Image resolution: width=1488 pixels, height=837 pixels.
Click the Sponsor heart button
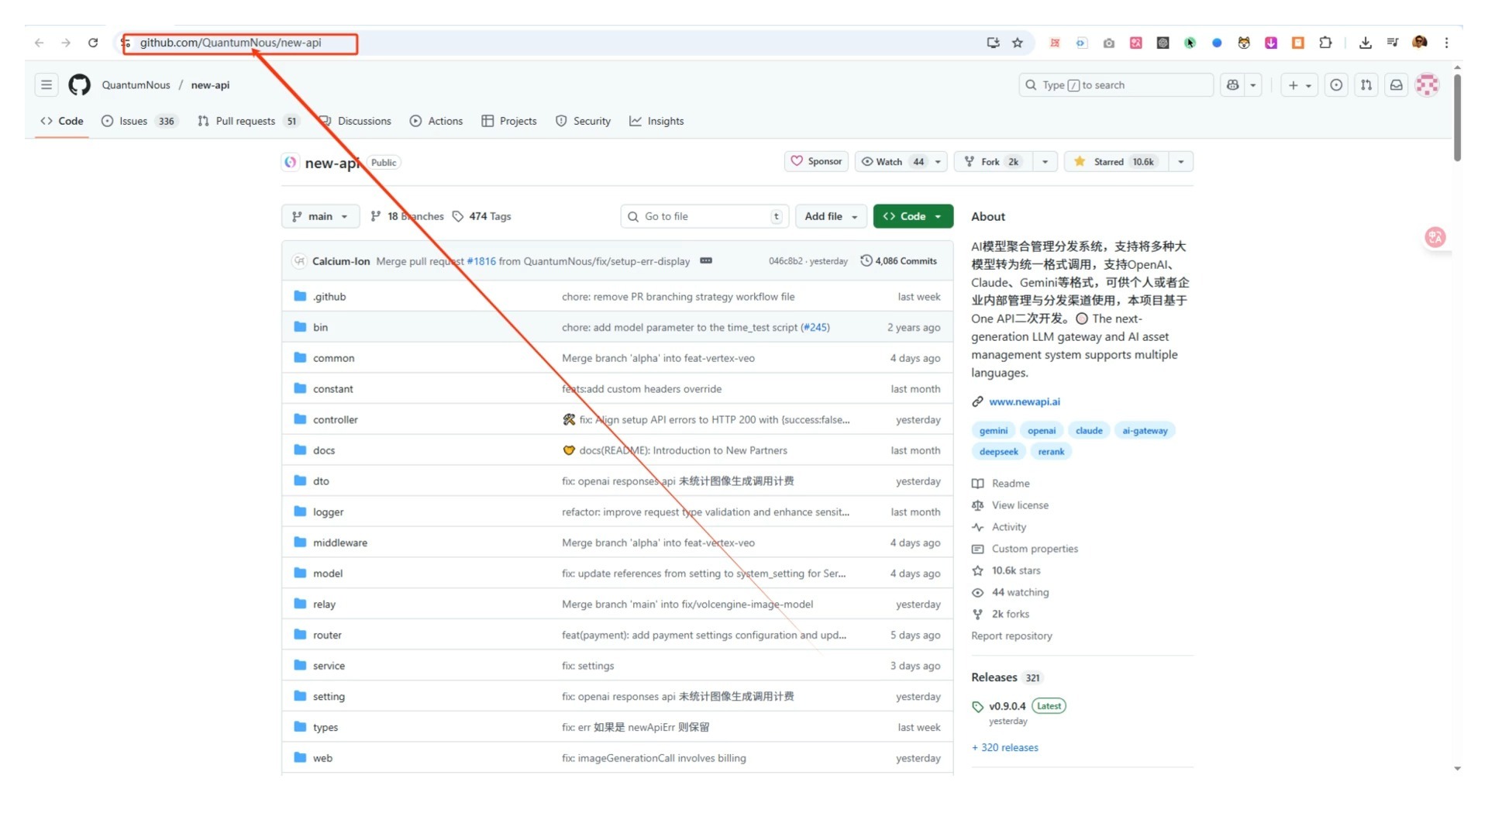pyautogui.click(x=816, y=161)
